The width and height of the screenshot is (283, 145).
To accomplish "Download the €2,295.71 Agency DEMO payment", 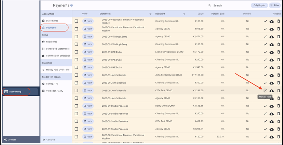I will 271,129.
